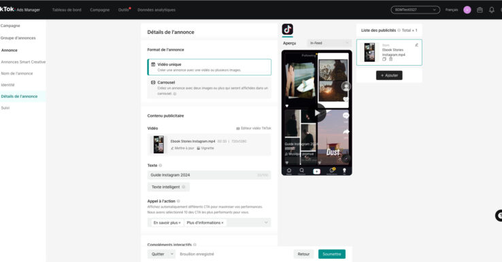Click the TikTok Ads Manager logo
The width and height of the screenshot is (502, 262).
point(20,10)
